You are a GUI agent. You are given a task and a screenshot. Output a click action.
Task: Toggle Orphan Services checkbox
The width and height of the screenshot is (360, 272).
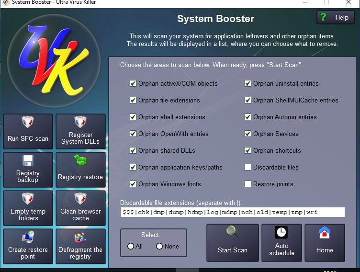point(247,134)
